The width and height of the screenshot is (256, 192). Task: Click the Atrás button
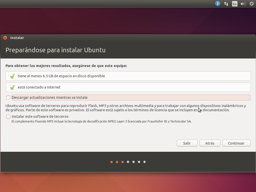[x=209, y=143]
